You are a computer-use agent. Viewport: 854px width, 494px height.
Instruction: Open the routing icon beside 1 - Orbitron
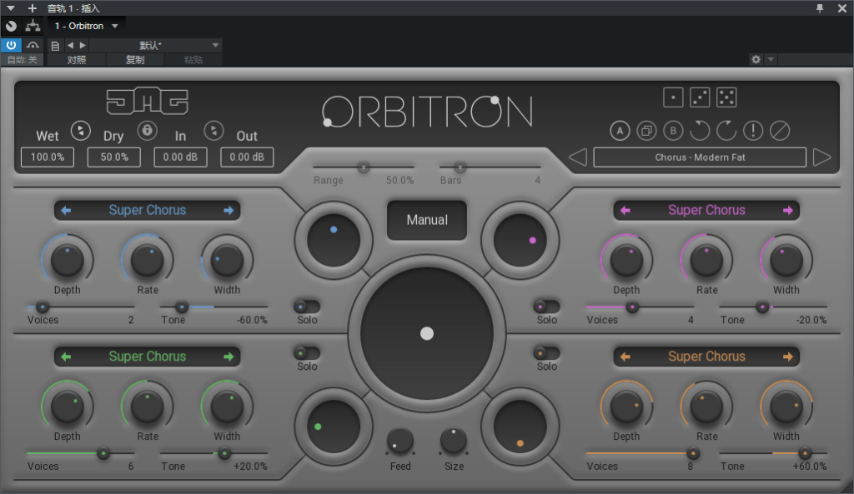[33, 26]
